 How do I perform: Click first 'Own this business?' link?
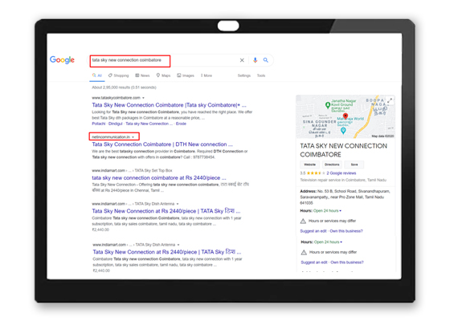point(346,231)
